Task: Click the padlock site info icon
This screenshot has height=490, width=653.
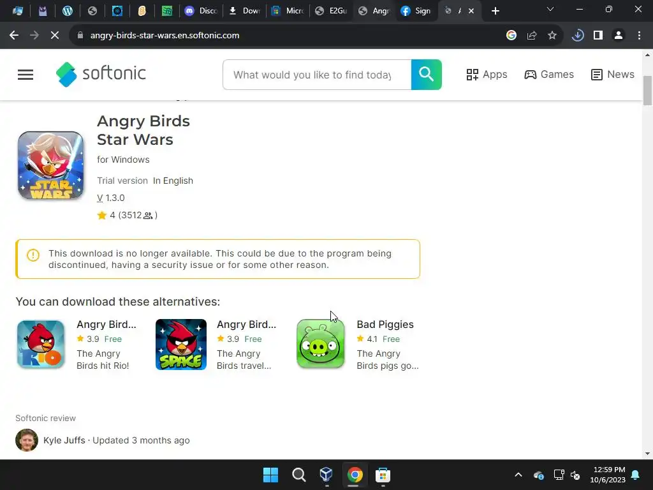Action: (80, 36)
